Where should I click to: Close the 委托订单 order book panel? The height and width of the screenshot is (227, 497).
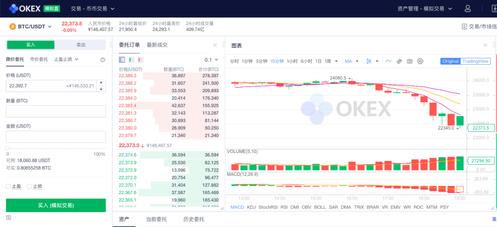point(215,45)
